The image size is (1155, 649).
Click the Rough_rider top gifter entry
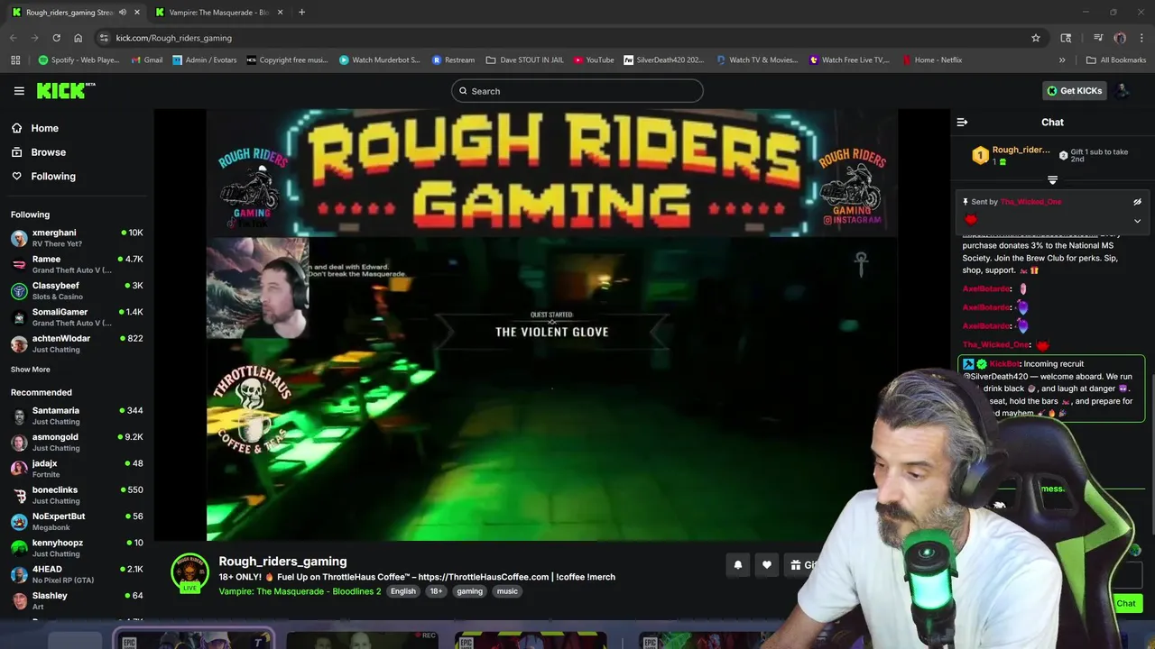tap(1011, 155)
